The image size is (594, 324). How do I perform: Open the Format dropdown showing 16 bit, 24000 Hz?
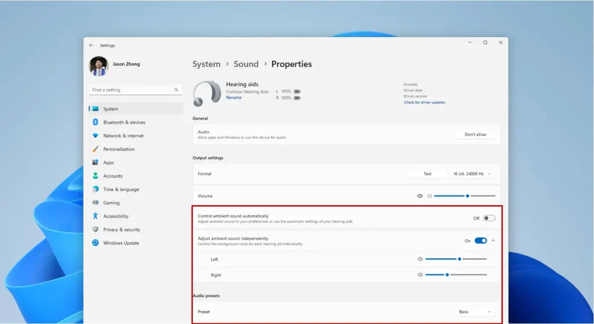coord(471,173)
